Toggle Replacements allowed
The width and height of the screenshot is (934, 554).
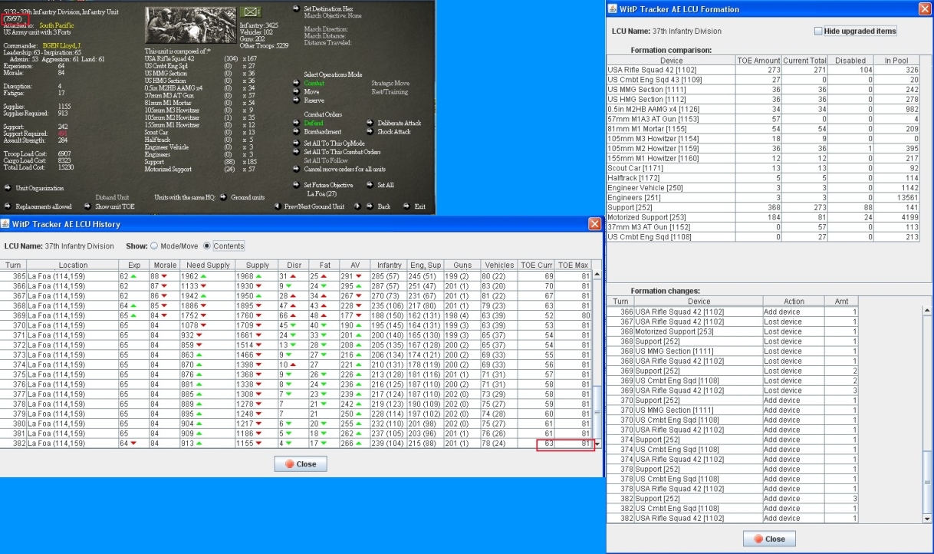coord(44,206)
